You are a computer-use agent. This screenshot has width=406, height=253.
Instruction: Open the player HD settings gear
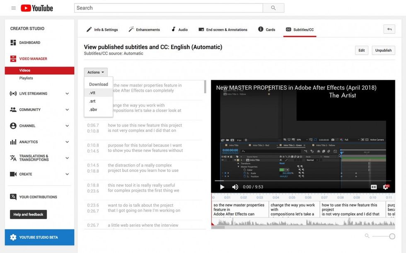386,187
